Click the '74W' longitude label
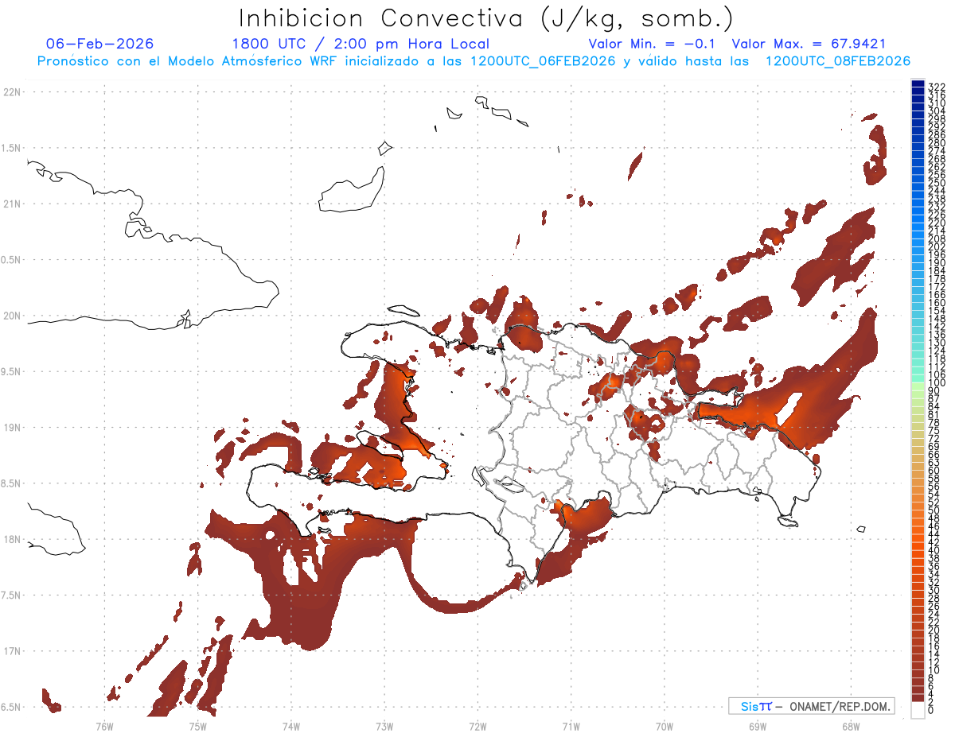 (291, 725)
